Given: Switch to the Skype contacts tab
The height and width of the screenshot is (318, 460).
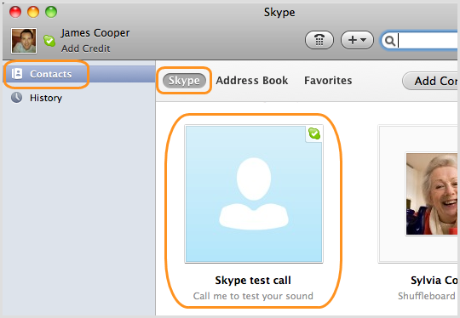Looking at the screenshot, I should click(x=184, y=81).
